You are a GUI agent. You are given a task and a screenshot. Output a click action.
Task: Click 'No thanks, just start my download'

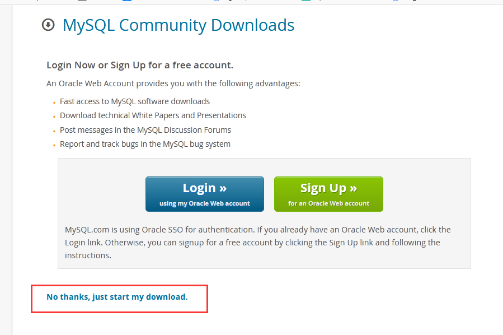pyautogui.click(x=117, y=297)
